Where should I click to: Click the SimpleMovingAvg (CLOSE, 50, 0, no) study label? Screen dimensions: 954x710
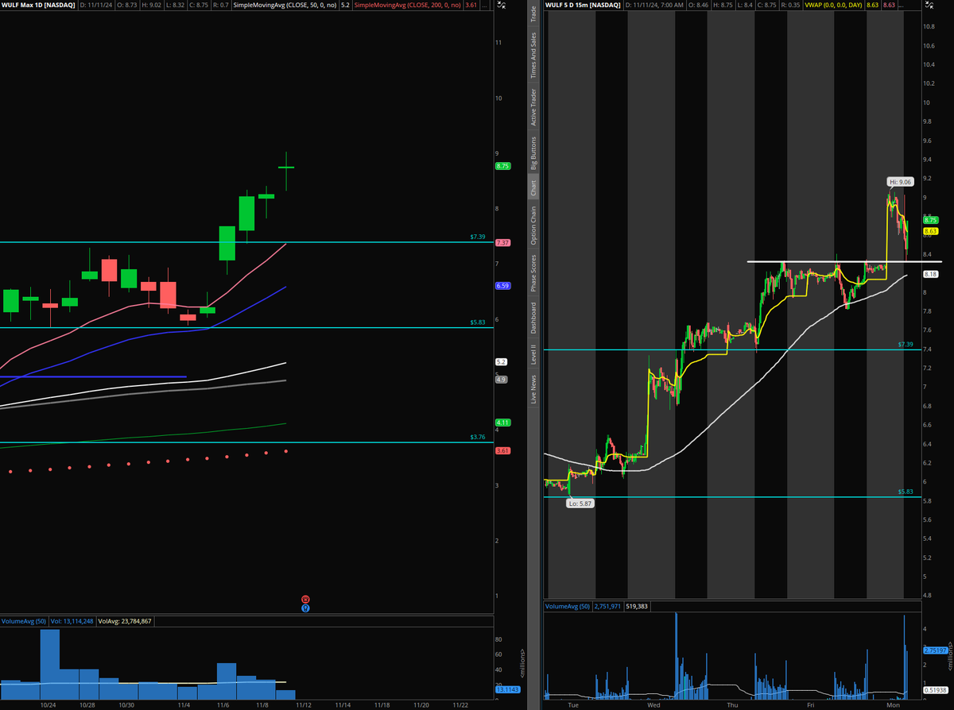click(285, 6)
